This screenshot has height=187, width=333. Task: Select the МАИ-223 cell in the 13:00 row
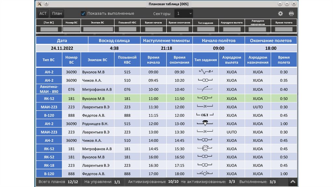49,132
